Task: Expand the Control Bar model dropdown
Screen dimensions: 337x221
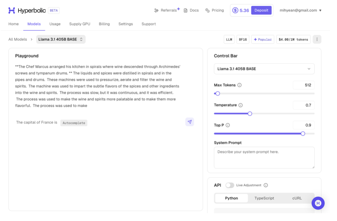Action: tap(264, 69)
